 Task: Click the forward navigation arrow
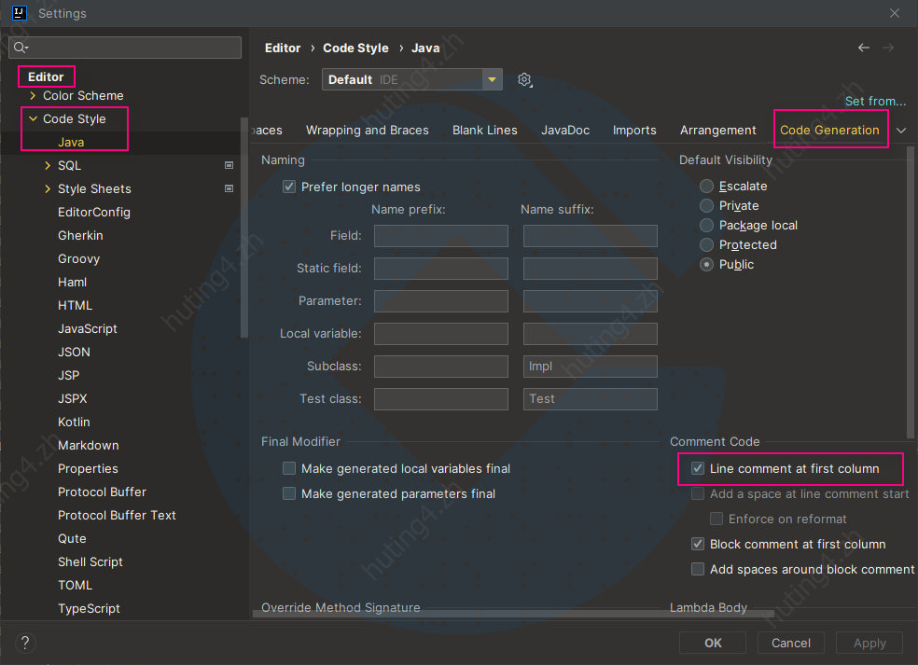click(888, 48)
